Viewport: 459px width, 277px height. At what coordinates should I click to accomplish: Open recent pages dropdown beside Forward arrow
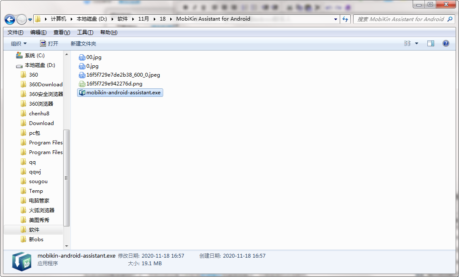click(x=30, y=20)
